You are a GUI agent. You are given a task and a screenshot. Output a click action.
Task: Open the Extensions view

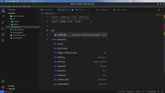(3, 34)
